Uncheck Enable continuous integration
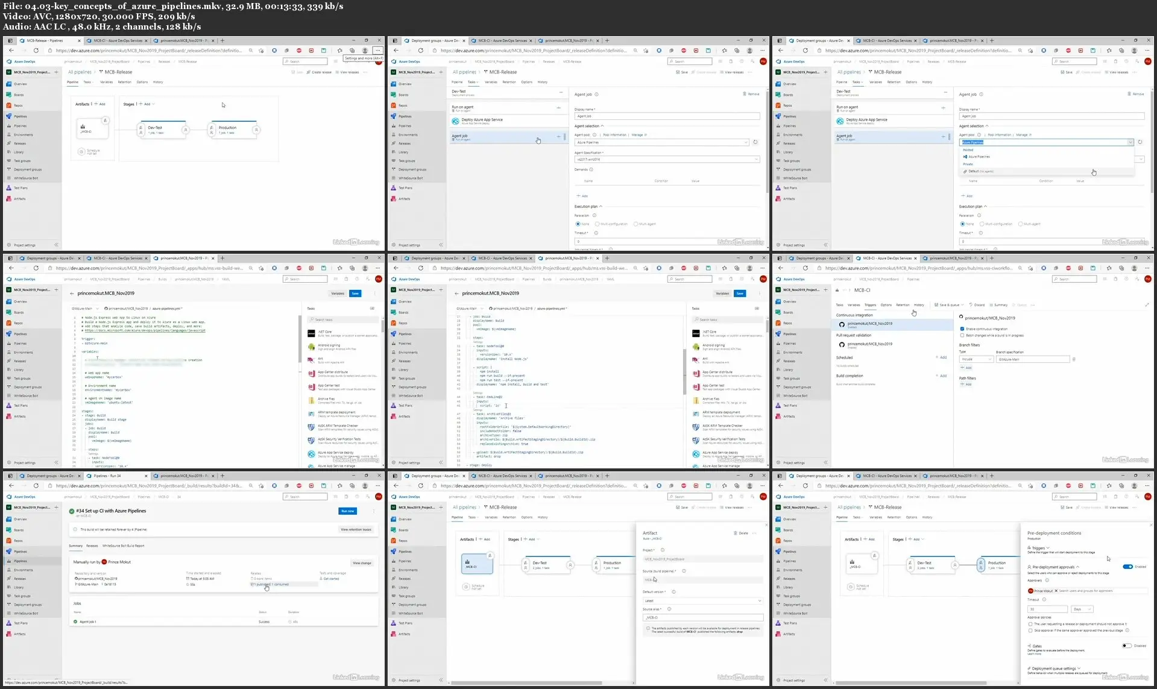Screen dimensions: 1157x689 coord(962,329)
